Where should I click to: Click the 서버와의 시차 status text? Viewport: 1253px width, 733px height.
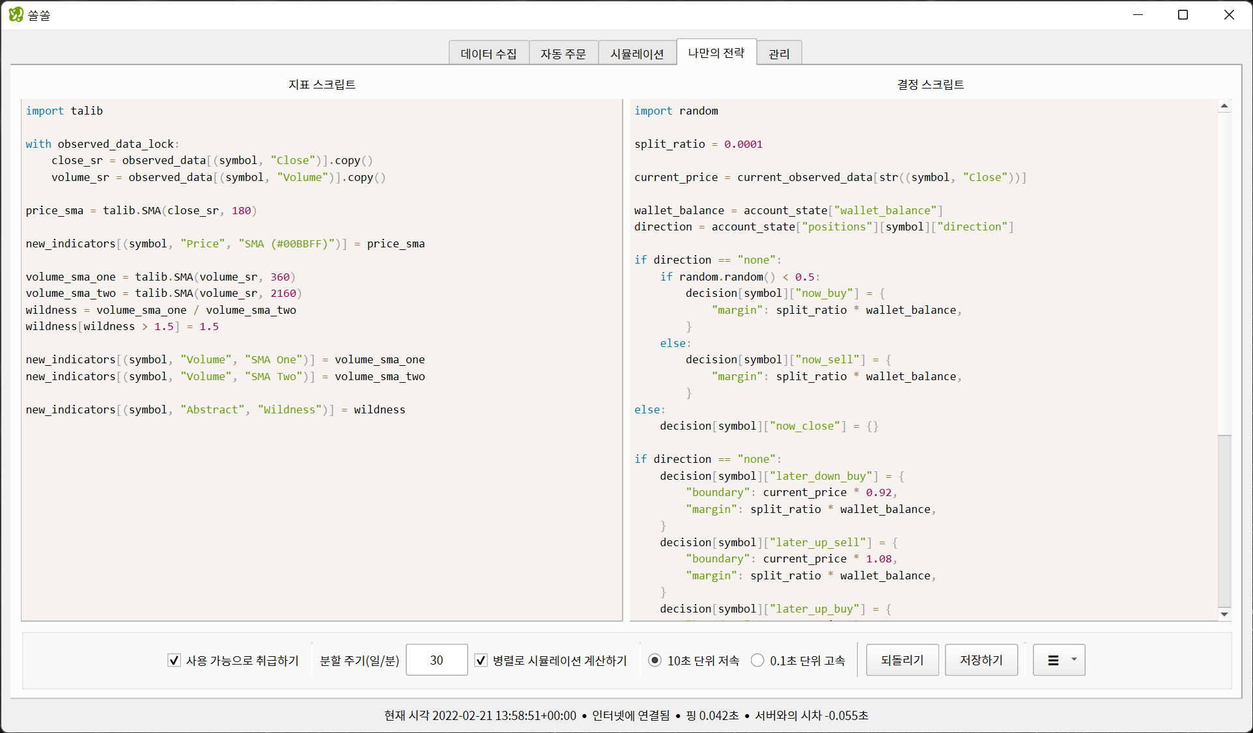(x=811, y=715)
